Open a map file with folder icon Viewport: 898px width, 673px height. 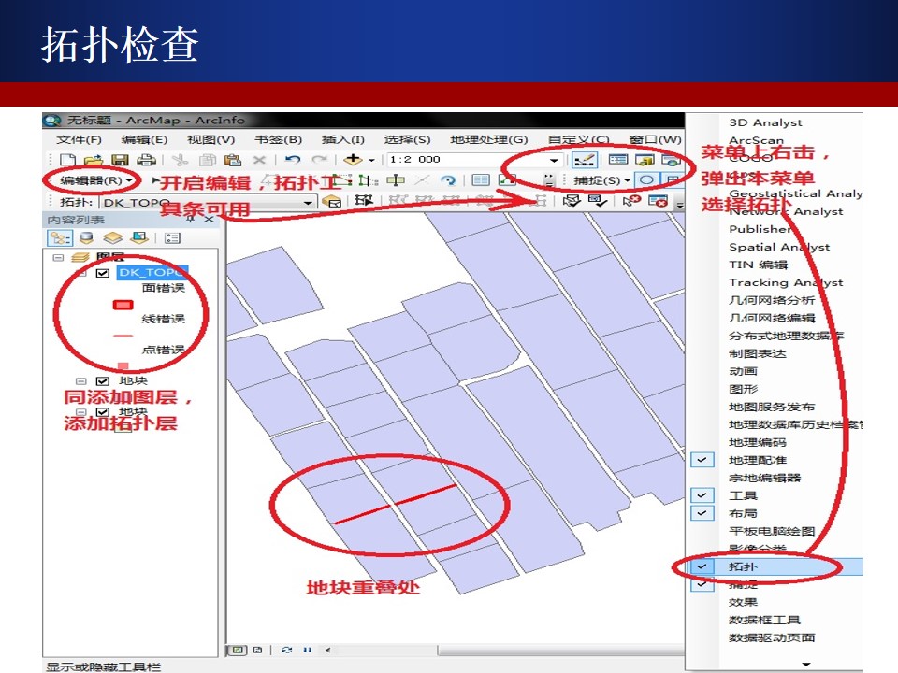pos(93,160)
